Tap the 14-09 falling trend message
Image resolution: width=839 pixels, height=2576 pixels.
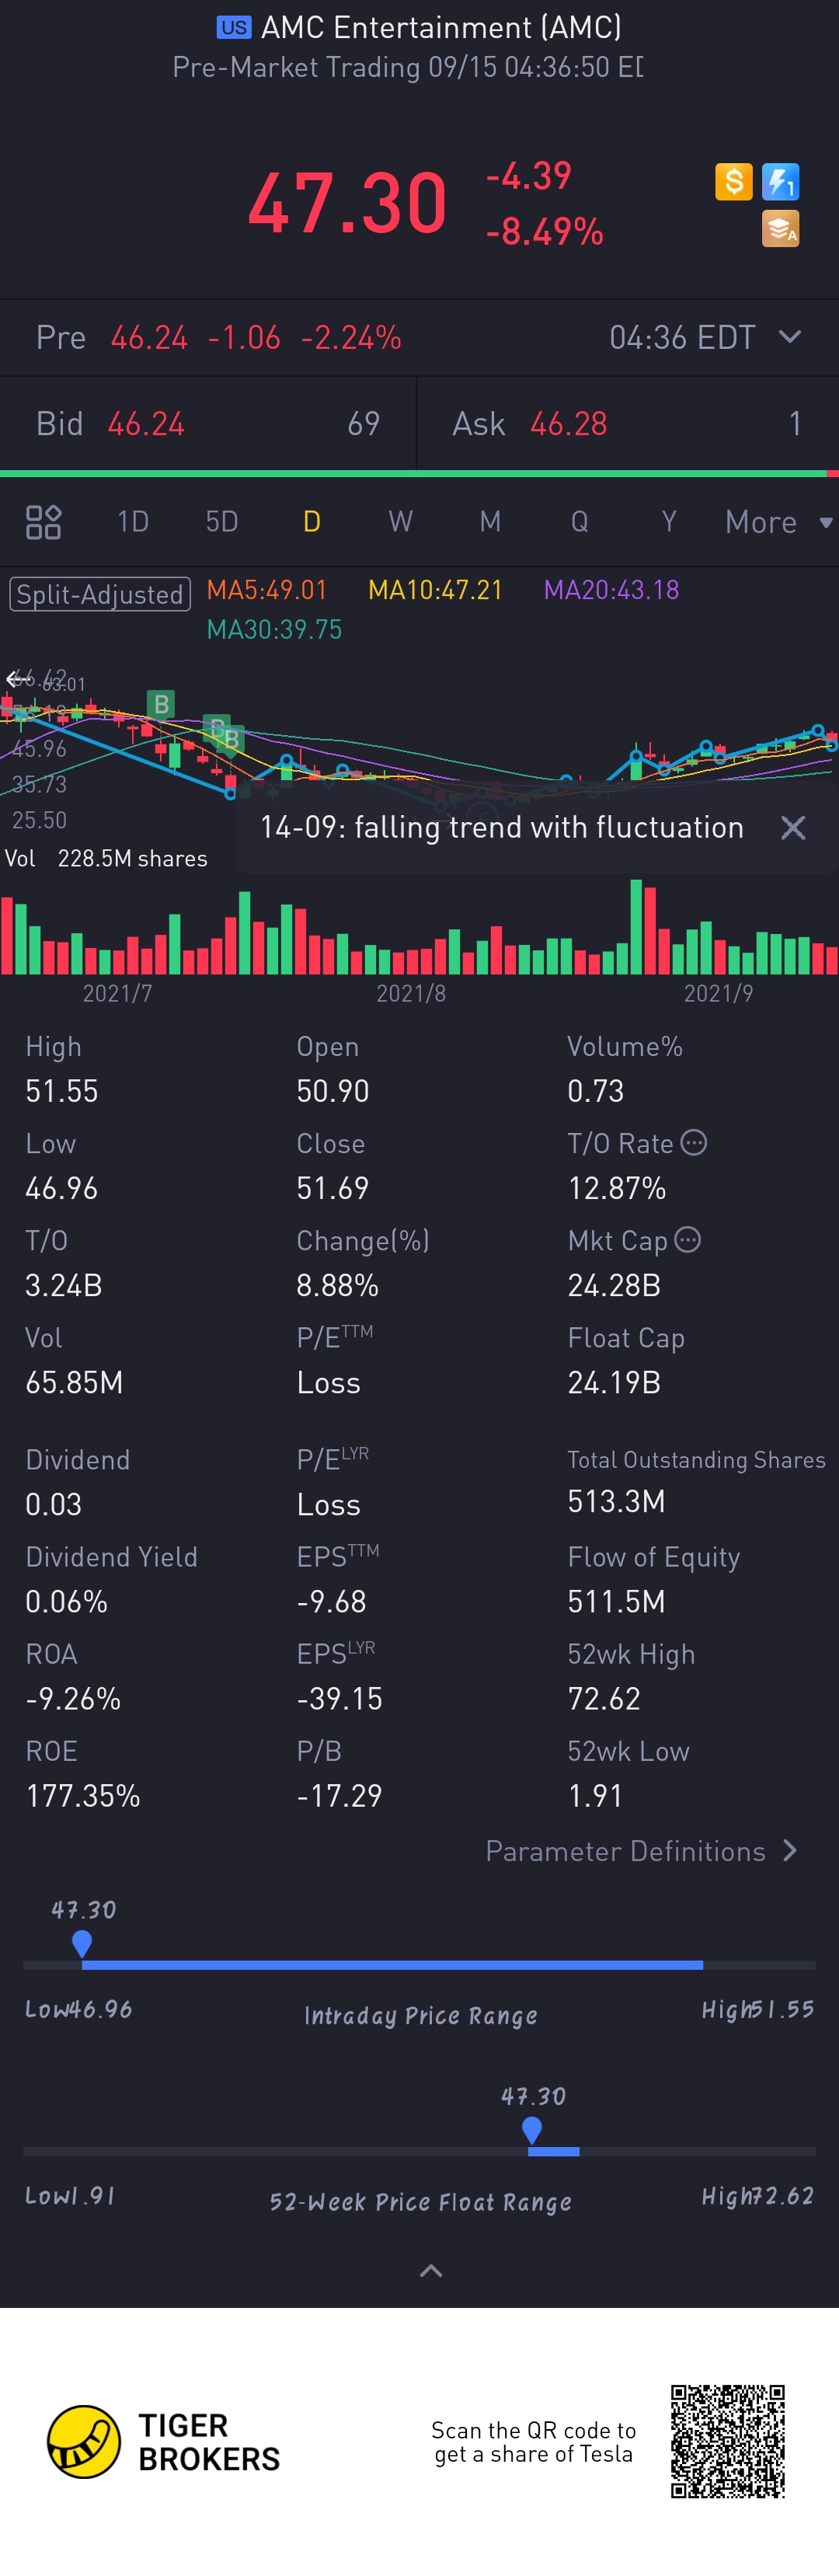pos(502,828)
